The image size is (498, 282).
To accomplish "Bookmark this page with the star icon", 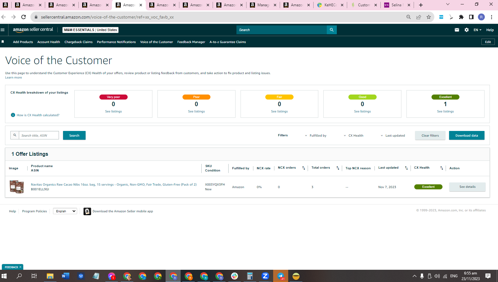I will tap(429, 17).
